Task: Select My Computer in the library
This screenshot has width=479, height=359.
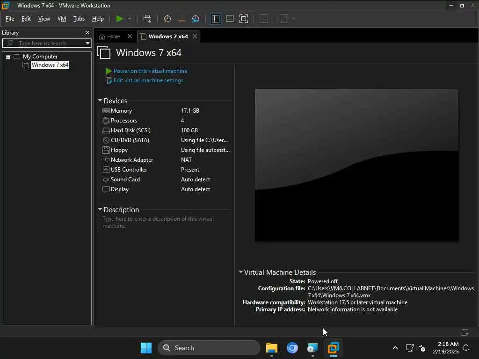Action: [40, 57]
